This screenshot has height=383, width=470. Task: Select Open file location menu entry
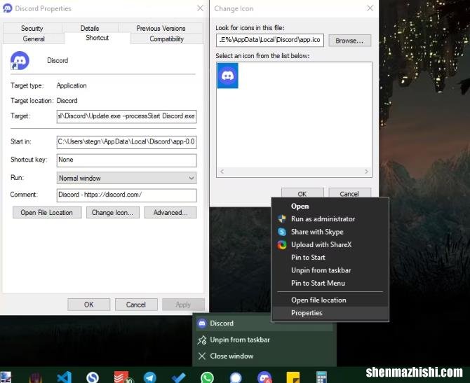coord(330,300)
